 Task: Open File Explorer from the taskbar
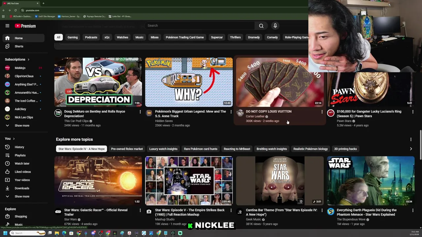click(x=57, y=233)
